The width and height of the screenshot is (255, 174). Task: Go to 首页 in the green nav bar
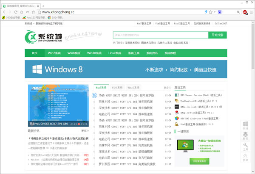[35, 53]
